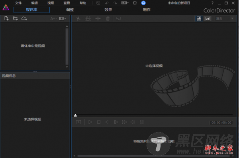Click the 00:00:00:00 timecode field
Viewport: 239px width, 158px height.
pyautogui.click(x=221, y=123)
